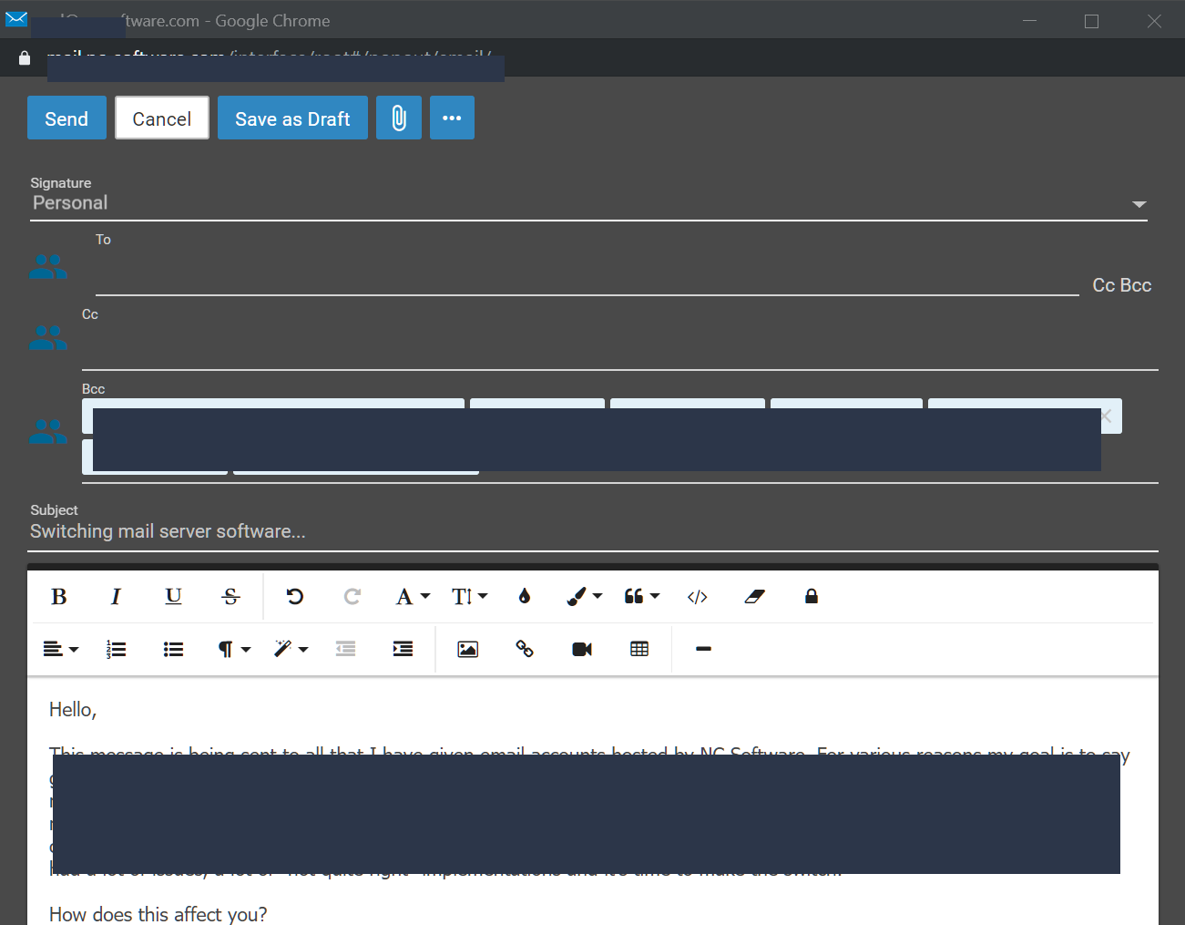Open the text color droplet picker
The height and width of the screenshot is (925, 1185).
[524, 597]
